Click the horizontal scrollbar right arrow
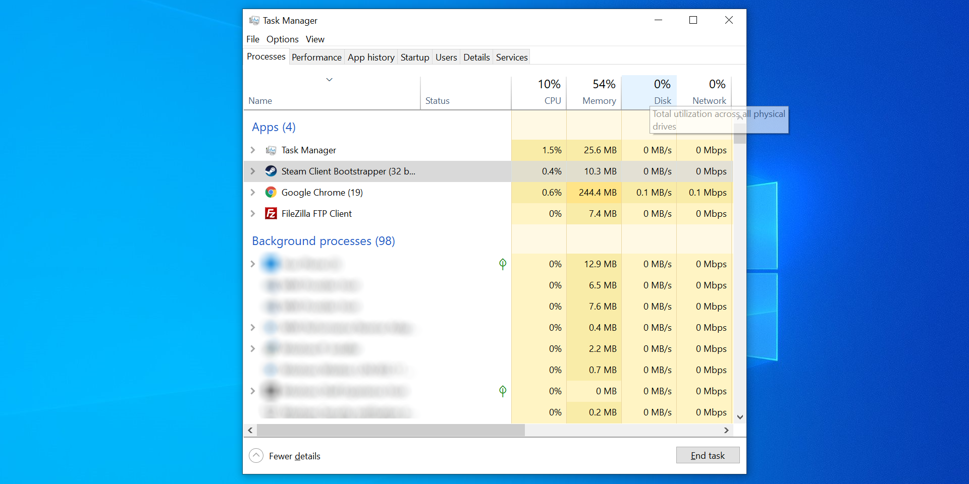The width and height of the screenshot is (969, 484). coord(727,430)
